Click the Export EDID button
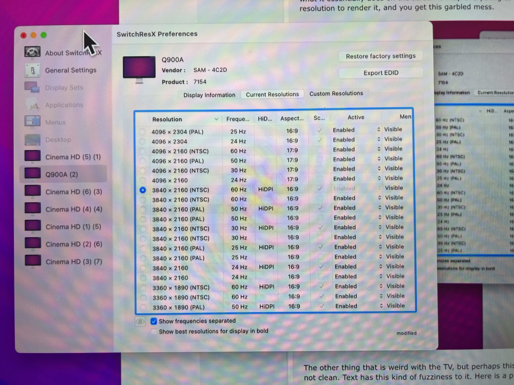This screenshot has height=385, width=514. click(381, 73)
